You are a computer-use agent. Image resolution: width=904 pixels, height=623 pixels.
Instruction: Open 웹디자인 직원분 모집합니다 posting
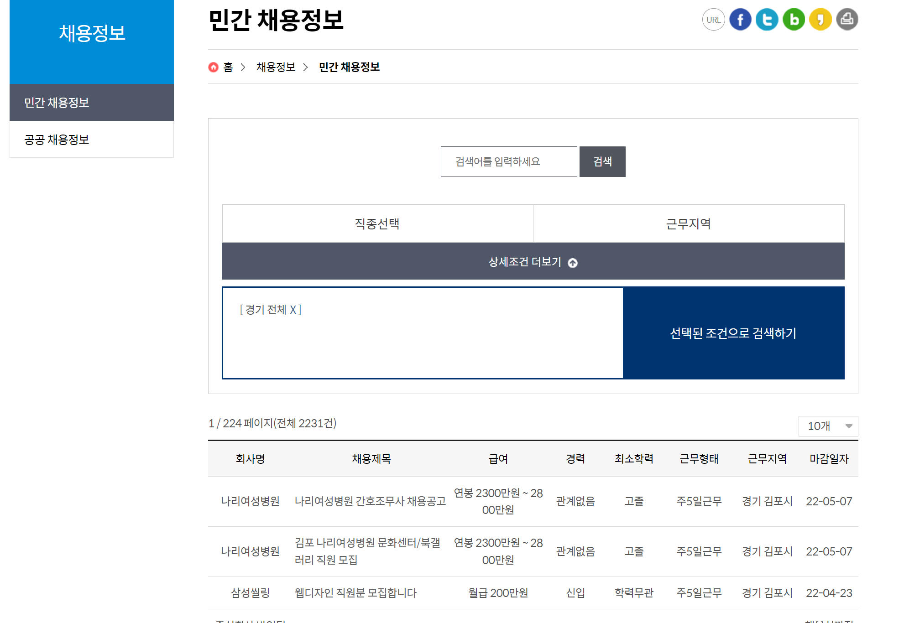[x=355, y=593]
